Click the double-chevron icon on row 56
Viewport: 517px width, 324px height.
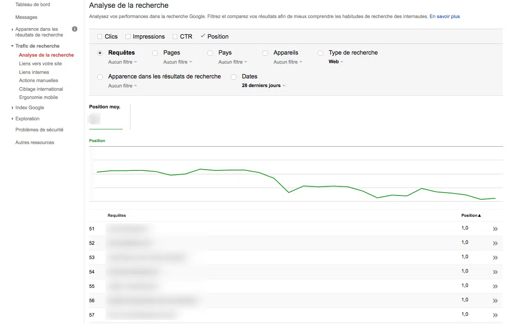[x=495, y=301]
